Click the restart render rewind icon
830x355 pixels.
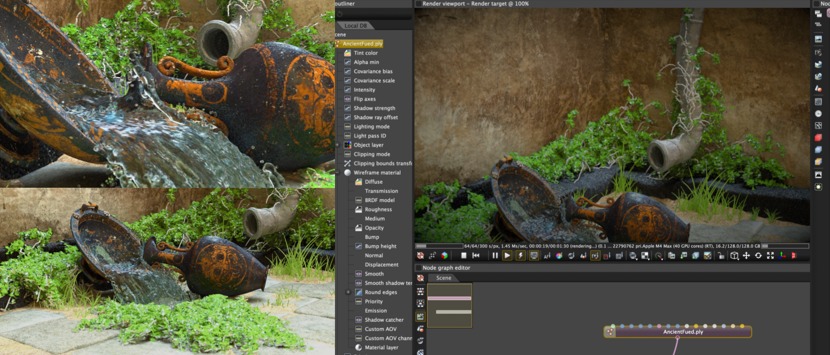click(476, 256)
